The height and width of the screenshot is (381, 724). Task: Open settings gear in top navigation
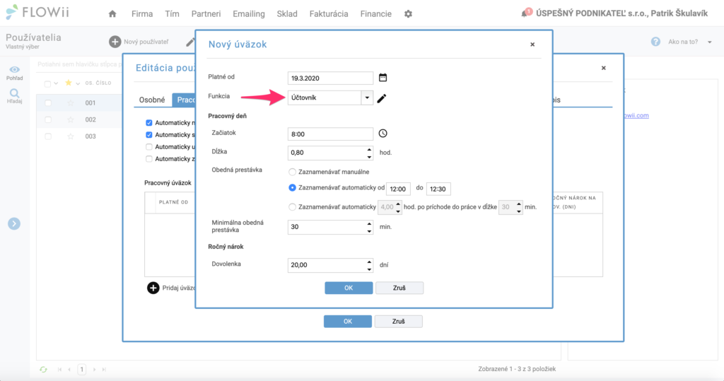point(408,14)
